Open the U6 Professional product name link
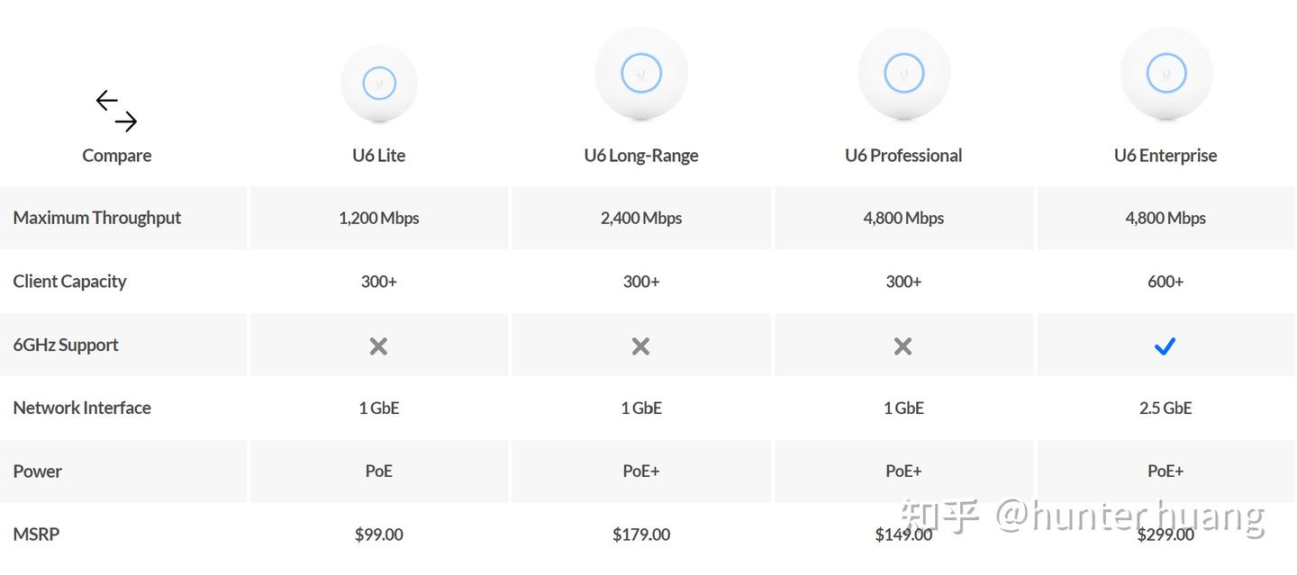 pos(903,156)
